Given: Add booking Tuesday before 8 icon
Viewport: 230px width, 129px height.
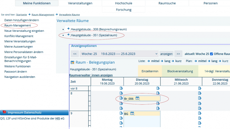Looking at the screenshot, I should [x=158, y=88].
